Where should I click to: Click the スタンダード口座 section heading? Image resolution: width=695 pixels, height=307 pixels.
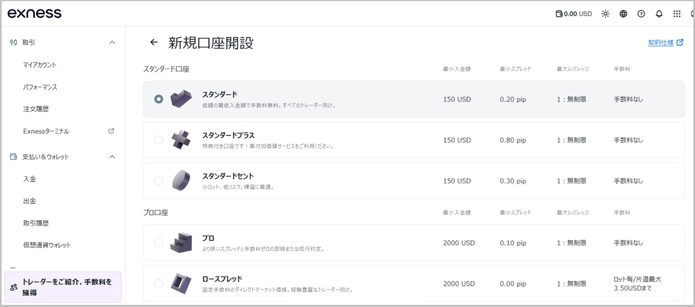point(166,69)
